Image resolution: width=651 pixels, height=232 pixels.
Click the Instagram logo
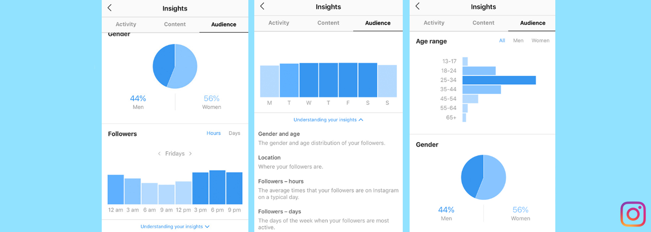pyautogui.click(x=633, y=214)
